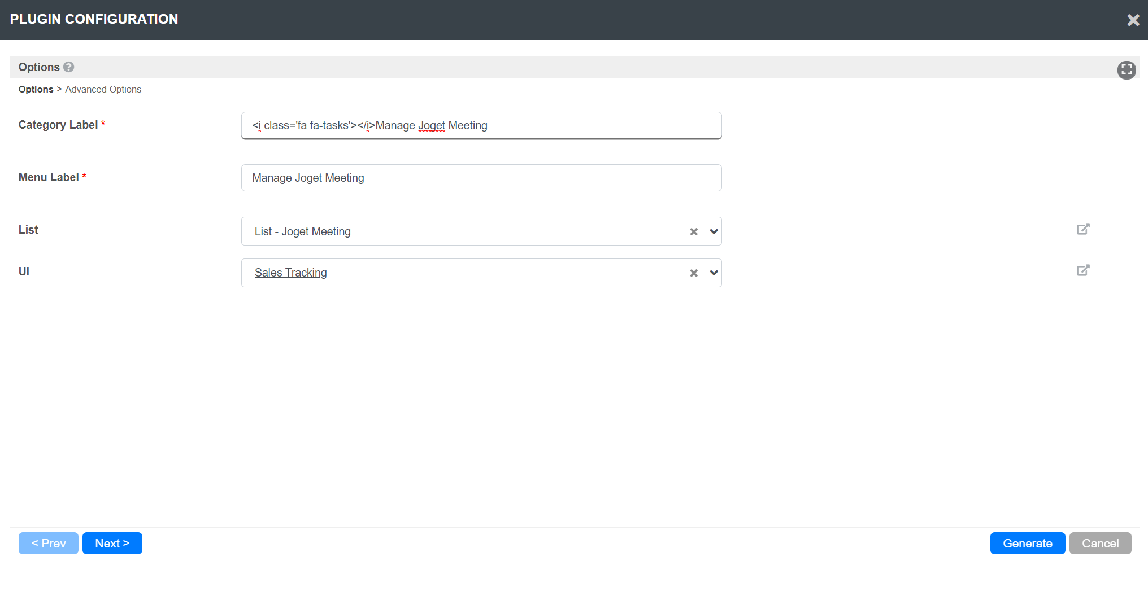The width and height of the screenshot is (1148, 596).
Task: Clear the List - Joget Meeting selection
Action: tap(694, 232)
